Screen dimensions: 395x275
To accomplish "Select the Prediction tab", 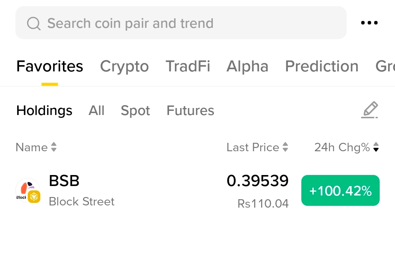I will (322, 66).
